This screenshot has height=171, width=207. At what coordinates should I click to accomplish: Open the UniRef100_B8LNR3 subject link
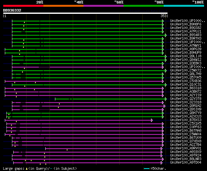click(x=186, y=159)
